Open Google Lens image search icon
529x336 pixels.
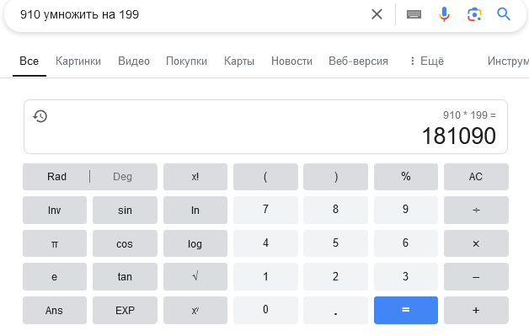click(474, 14)
